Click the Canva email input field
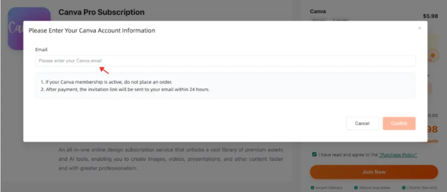Image resolution: width=447 pixels, height=192 pixels. [225, 61]
